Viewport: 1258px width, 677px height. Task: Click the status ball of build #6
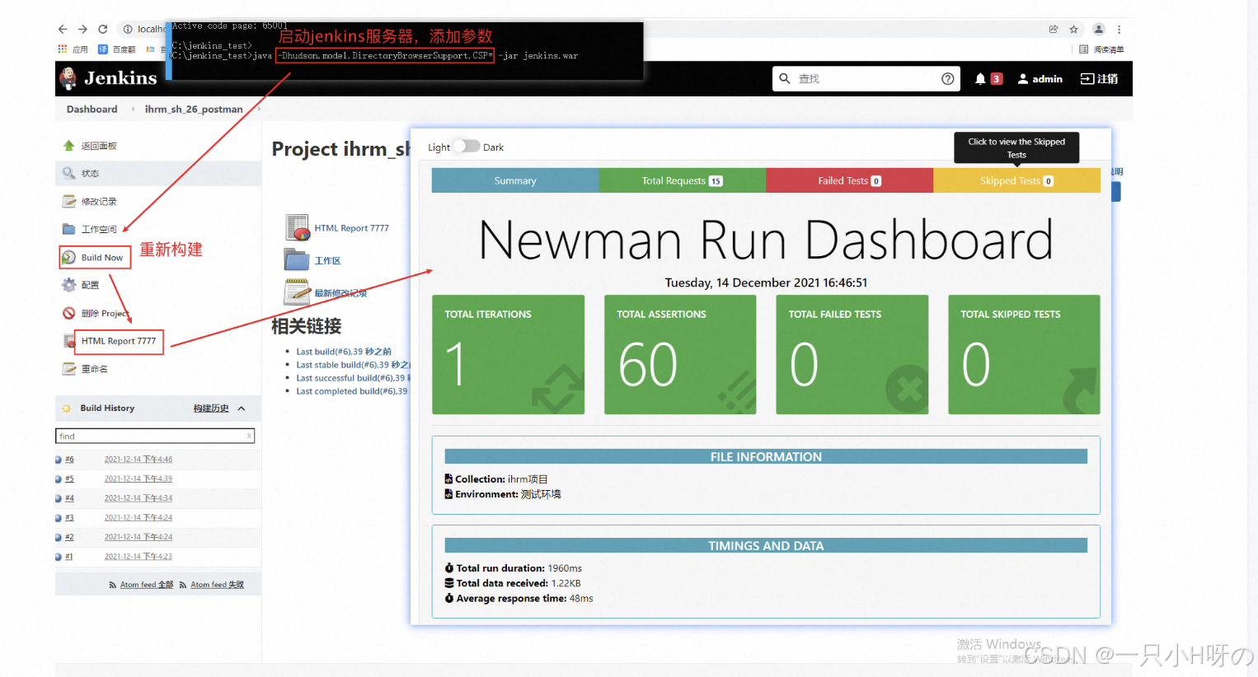[x=59, y=460]
